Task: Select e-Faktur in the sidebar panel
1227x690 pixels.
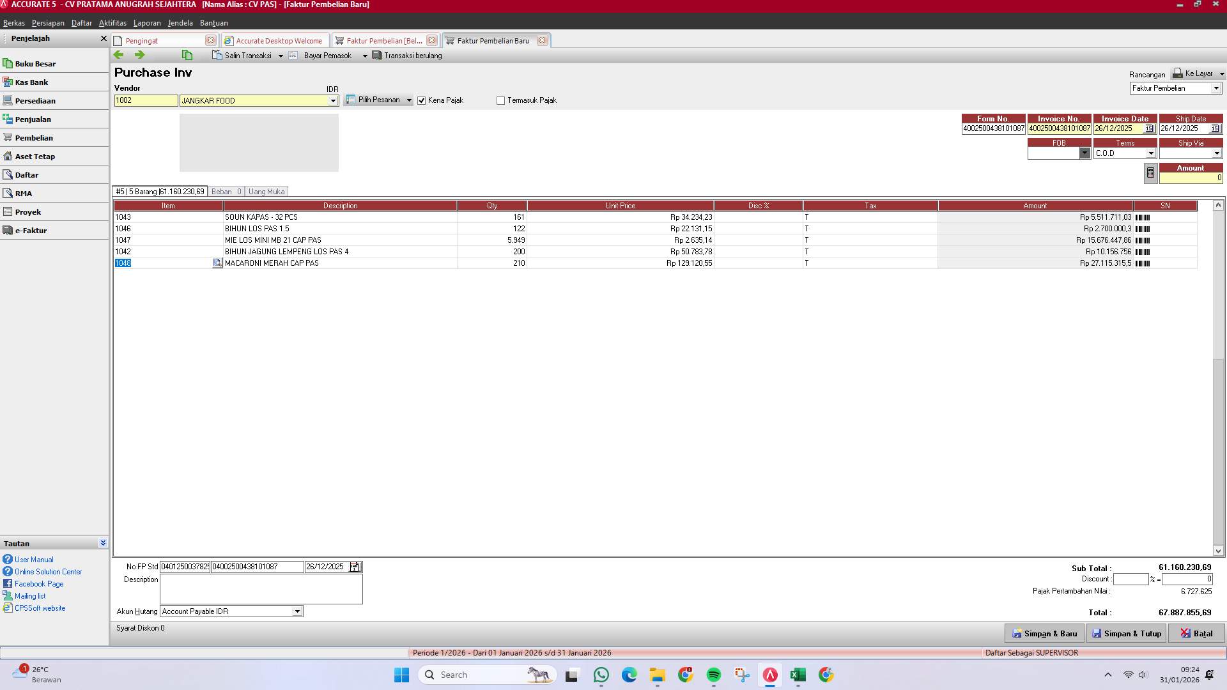Action: 32,230
